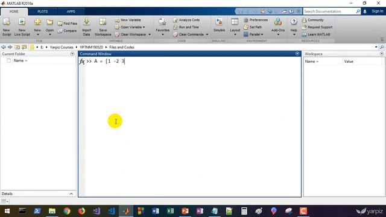Open Excel from the taskbar

(170, 211)
